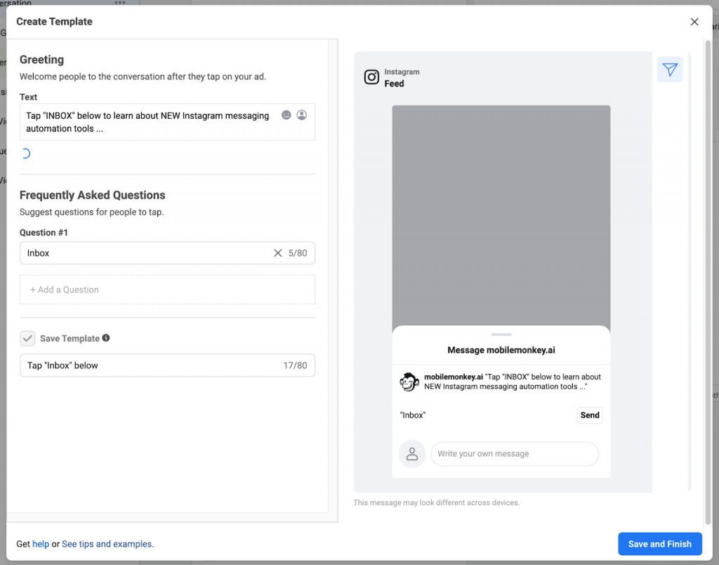719x565 pixels.
Task: Open the help link
Action: (40, 544)
